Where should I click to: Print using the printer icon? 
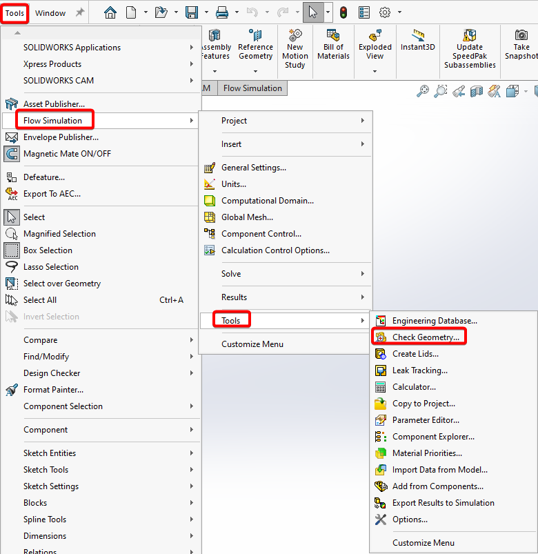(x=222, y=12)
